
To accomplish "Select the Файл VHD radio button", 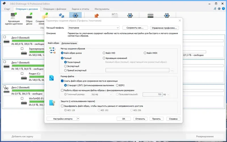I will click(104, 53).
